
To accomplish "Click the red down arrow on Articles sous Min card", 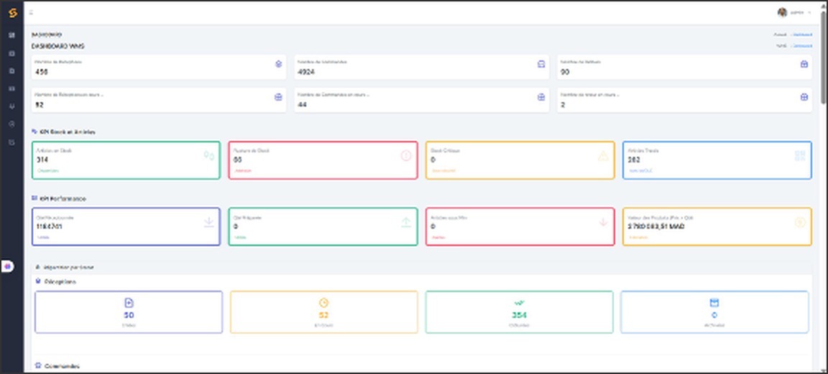I will [x=603, y=222].
